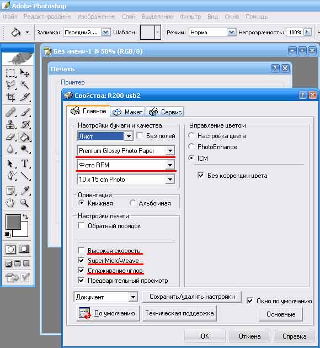This screenshot has height=348, width=320.
Task: Activate the Type tool
Action: (25, 164)
